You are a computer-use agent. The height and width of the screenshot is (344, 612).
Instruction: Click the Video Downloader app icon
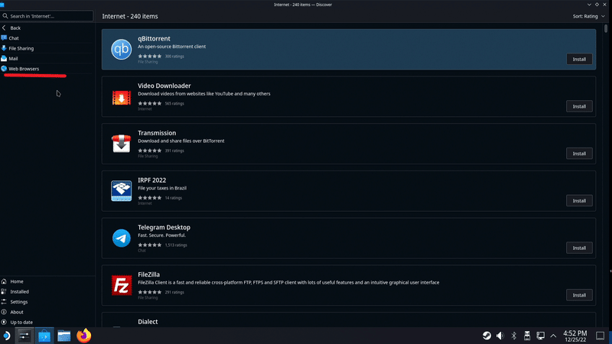click(x=121, y=97)
